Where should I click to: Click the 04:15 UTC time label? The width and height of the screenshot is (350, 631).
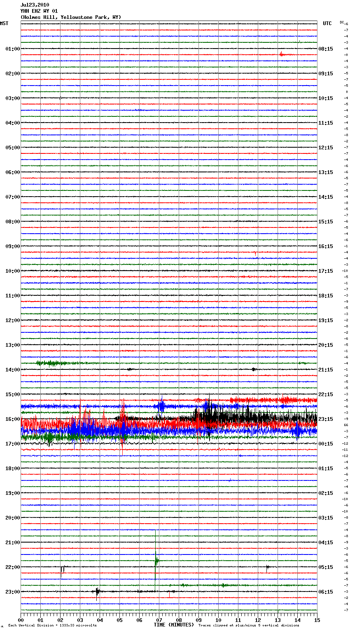326,543
